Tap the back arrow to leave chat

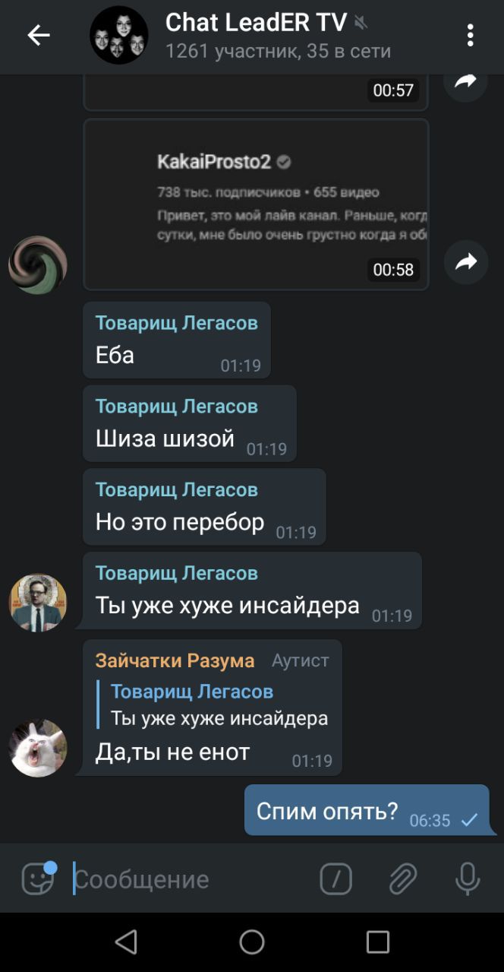coord(38,35)
